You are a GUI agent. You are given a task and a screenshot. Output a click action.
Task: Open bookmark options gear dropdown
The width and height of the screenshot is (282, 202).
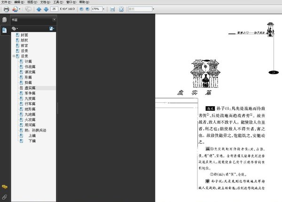pyautogui.click(x=15, y=29)
